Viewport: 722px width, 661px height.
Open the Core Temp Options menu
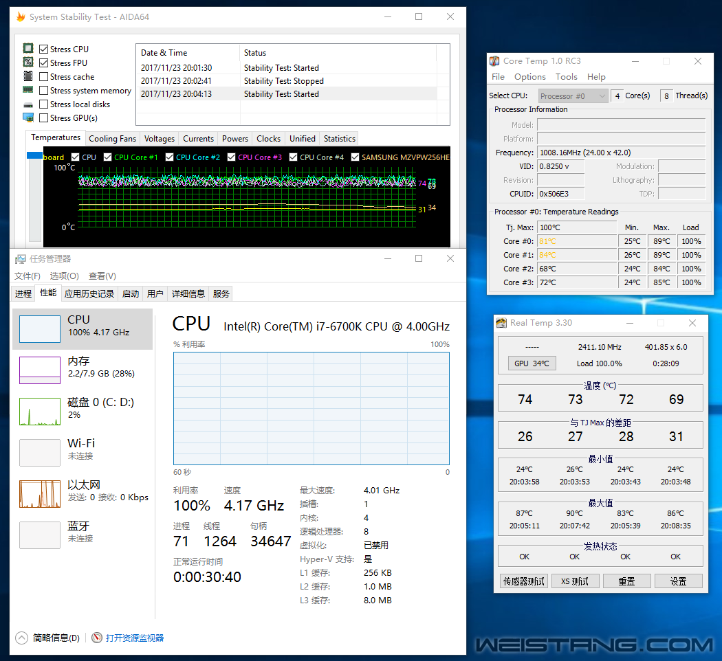pyautogui.click(x=530, y=77)
